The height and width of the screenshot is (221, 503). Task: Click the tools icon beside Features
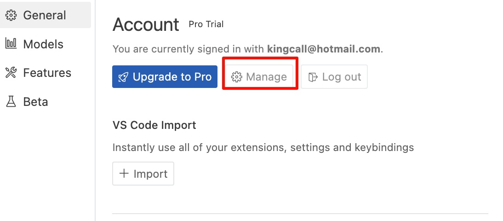11,73
